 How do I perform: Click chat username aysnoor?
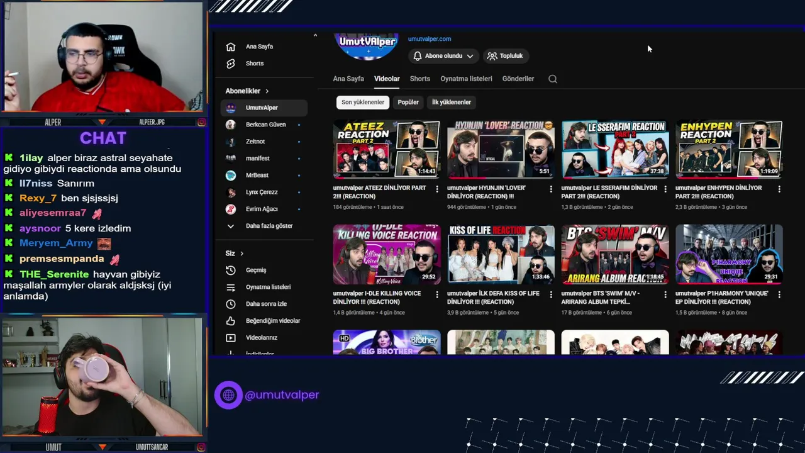(40, 228)
